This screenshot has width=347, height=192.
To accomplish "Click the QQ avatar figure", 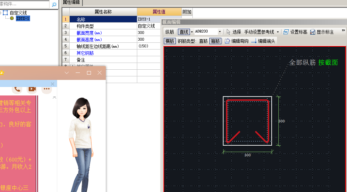I will 82,145.
